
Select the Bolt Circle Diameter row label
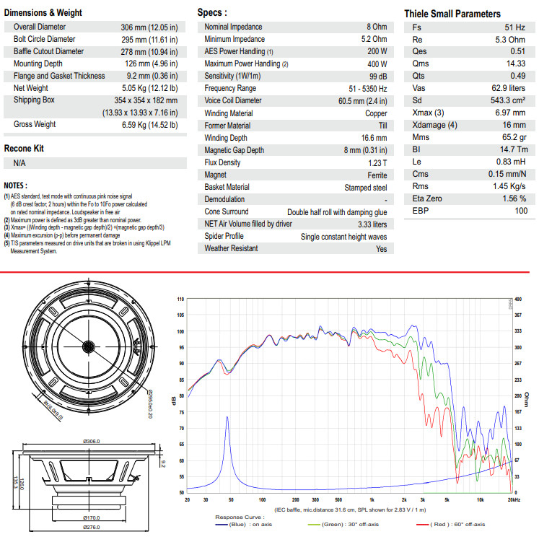44,39
